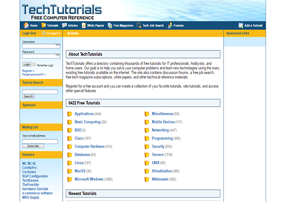Click the Programming folder icon

coord(147,138)
